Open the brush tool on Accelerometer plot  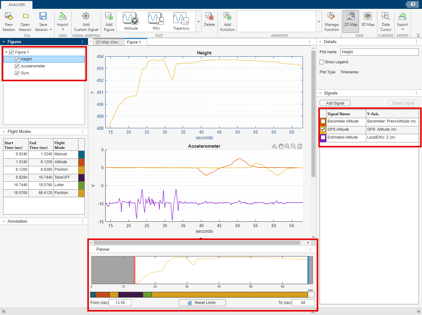click(x=275, y=146)
